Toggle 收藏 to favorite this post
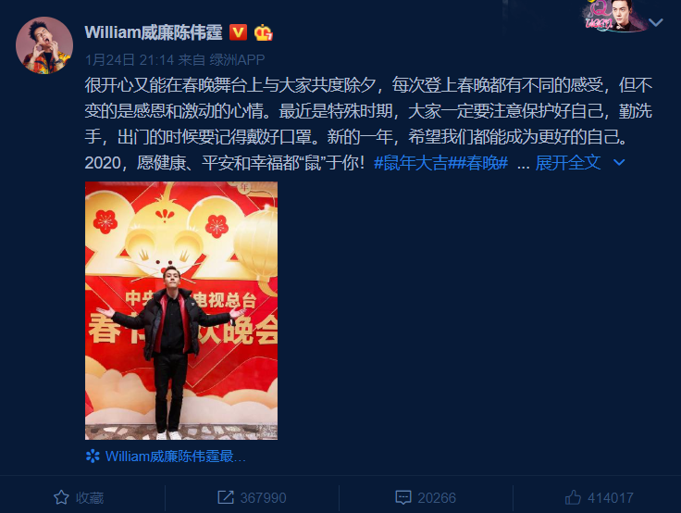 tap(78, 497)
